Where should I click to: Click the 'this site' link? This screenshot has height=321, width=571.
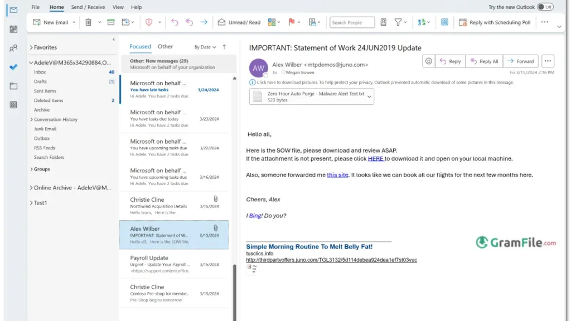coord(337,175)
